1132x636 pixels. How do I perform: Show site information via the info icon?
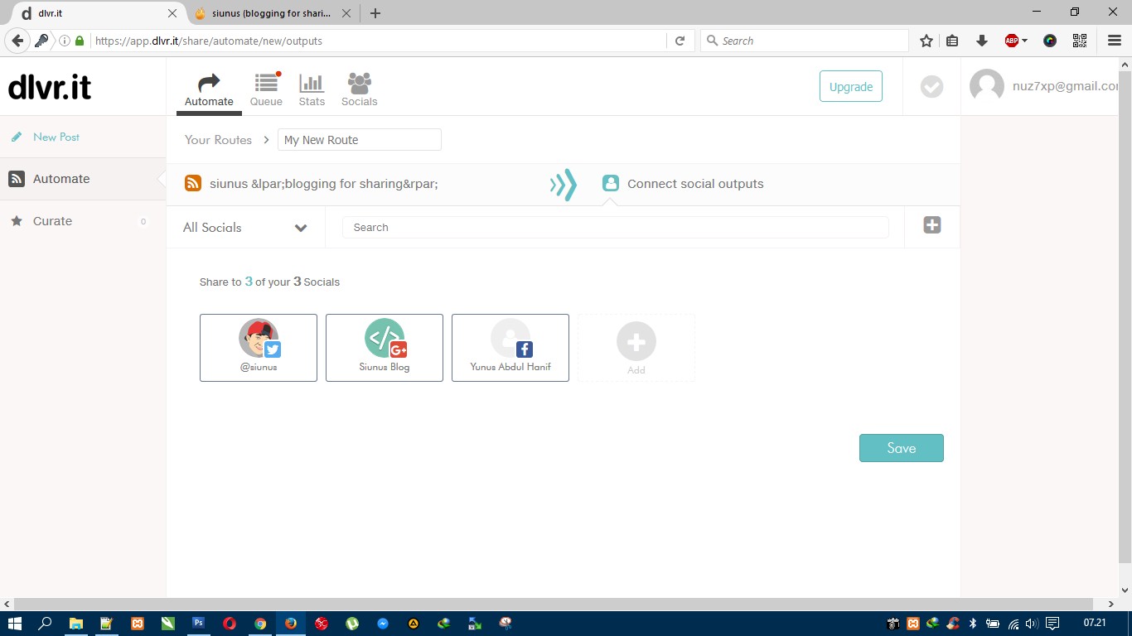(x=65, y=41)
